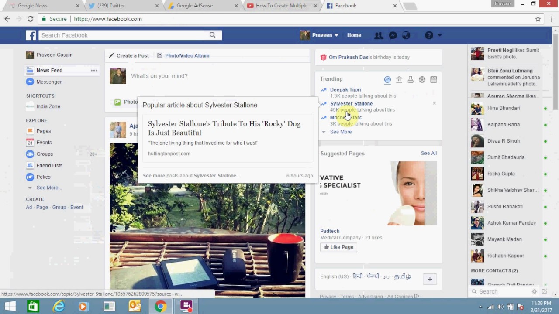Select the Politics trending icon
The image size is (559, 314).
pos(399,79)
